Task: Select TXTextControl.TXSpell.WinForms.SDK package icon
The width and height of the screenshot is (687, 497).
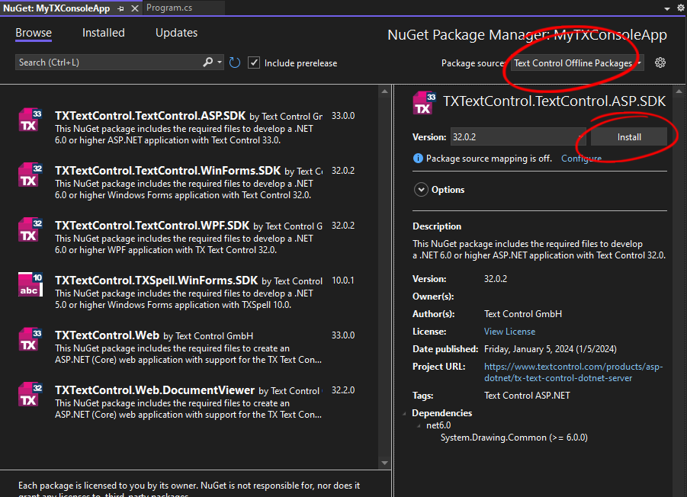Action: pos(30,284)
